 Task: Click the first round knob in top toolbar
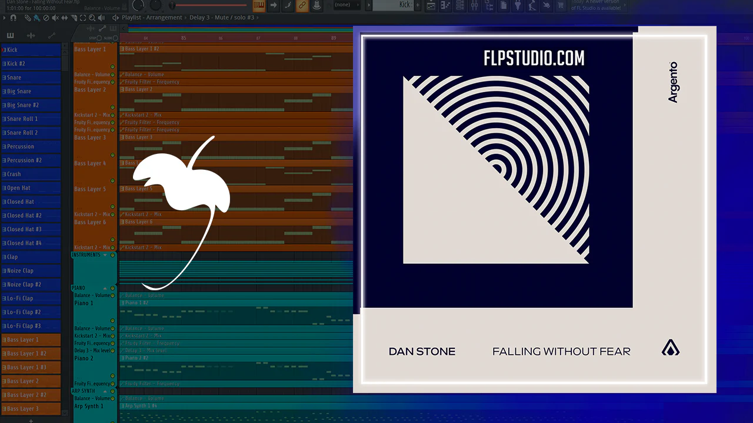click(138, 5)
